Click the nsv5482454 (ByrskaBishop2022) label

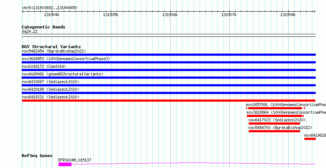pos(54,51)
